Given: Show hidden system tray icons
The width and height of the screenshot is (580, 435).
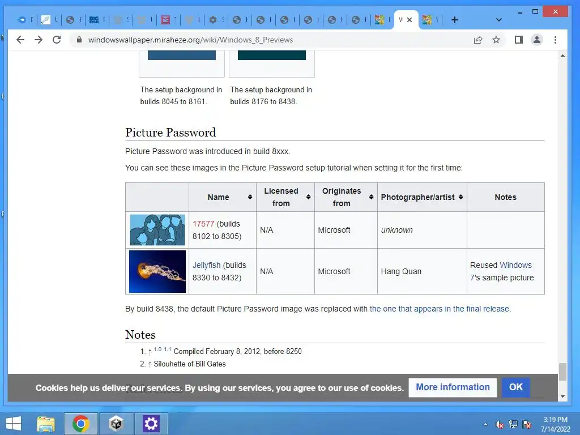Looking at the screenshot, I should click(485, 424).
